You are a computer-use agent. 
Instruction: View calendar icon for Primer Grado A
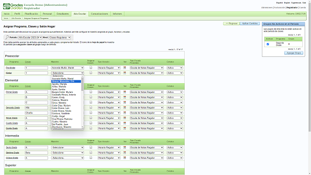click(124, 92)
